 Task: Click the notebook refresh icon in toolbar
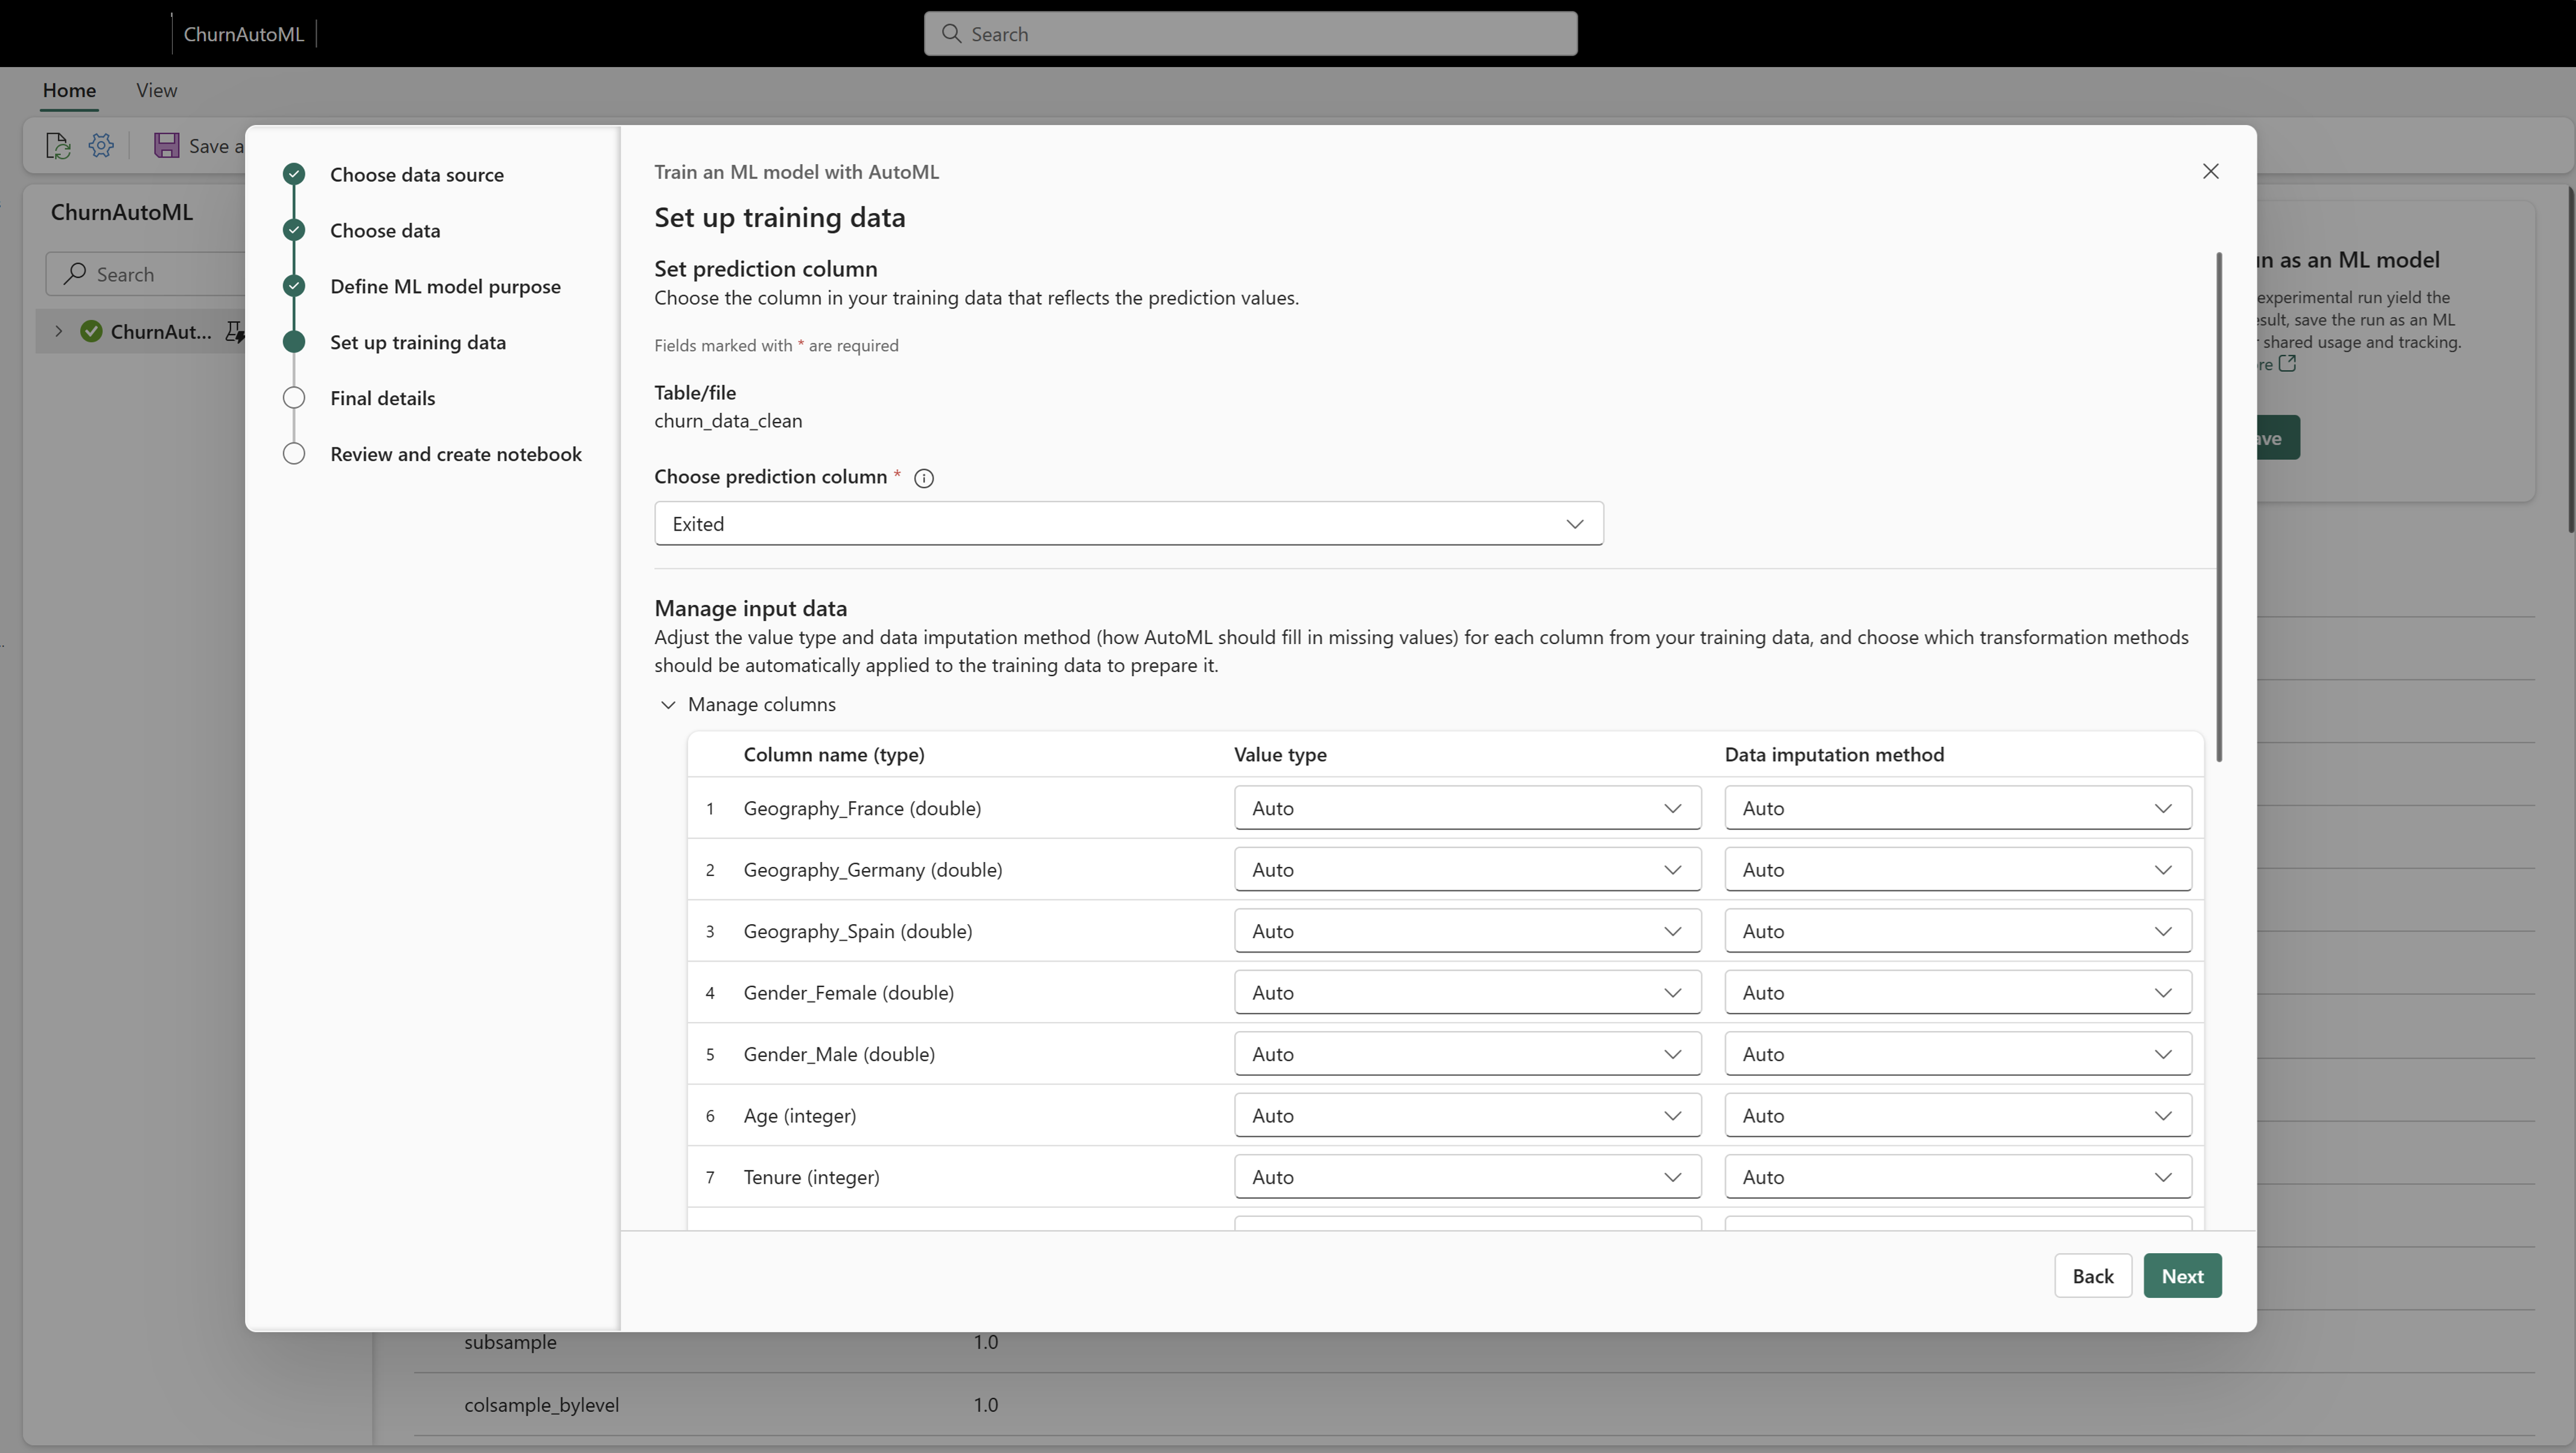[58, 146]
